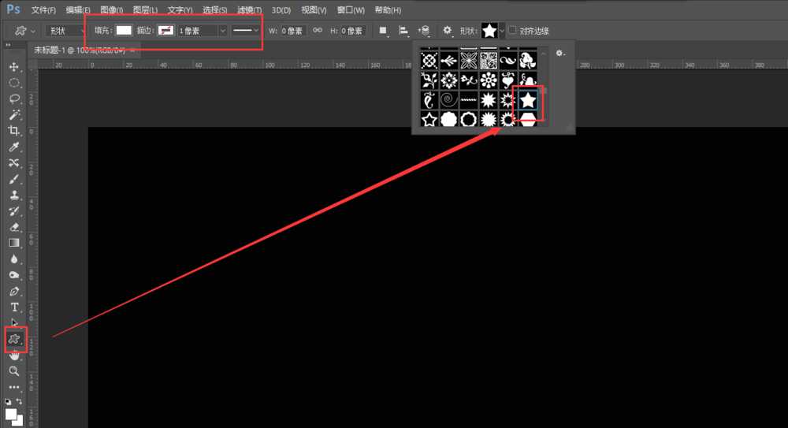Open the 形状 tool mode dropdown
The height and width of the screenshot is (428, 788).
click(x=67, y=31)
